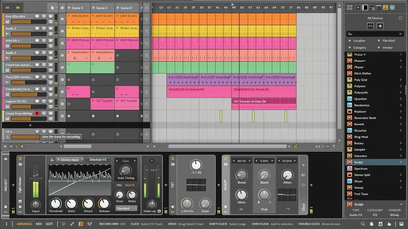This screenshot has width=408, height=229.
Task: Select plug-in device filter icon
Action: pyautogui.click(x=380, y=26)
